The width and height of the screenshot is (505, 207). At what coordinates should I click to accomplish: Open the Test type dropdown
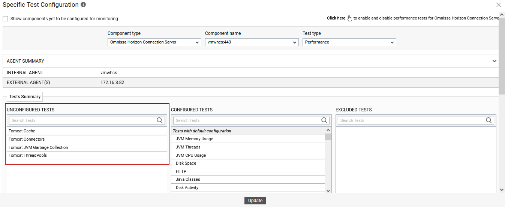tap(349, 42)
